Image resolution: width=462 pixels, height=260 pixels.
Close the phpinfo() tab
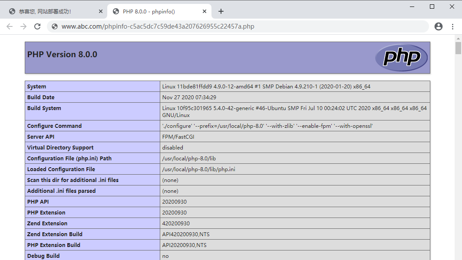[x=205, y=12]
